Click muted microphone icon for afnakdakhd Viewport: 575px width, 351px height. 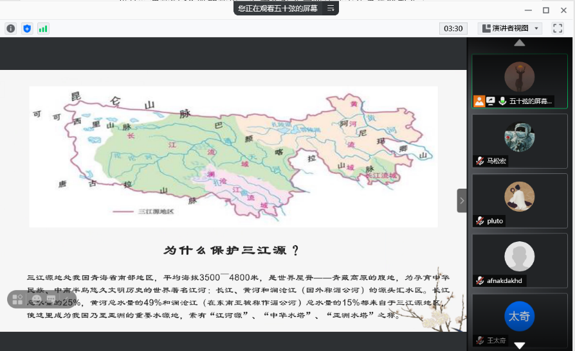click(x=480, y=280)
